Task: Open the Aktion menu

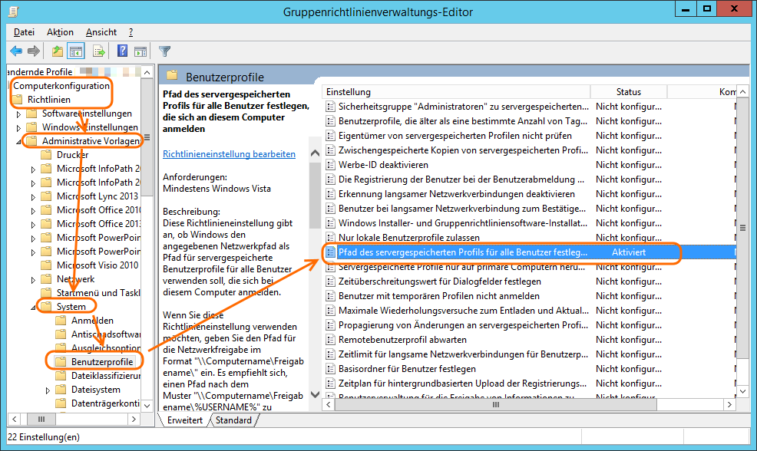Action: [x=60, y=32]
